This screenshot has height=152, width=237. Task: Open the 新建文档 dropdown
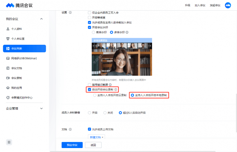(96, 137)
